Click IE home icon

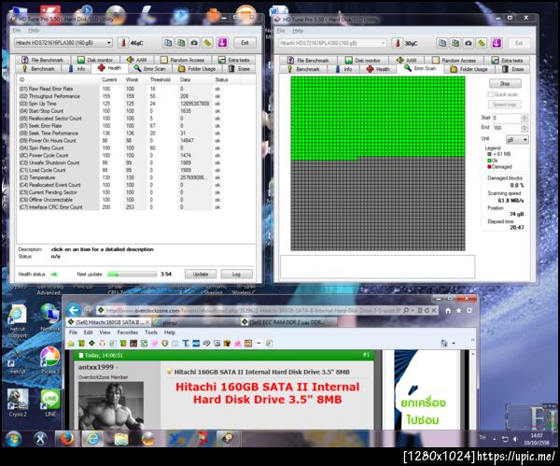pyautogui.click(x=448, y=311)
